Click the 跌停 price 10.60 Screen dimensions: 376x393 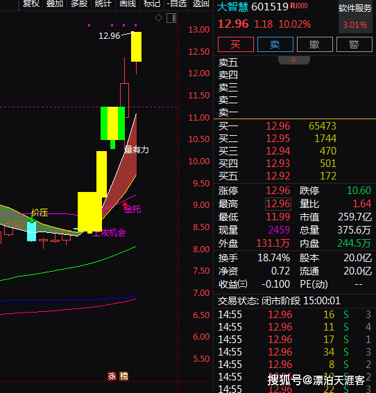click(x=359, y=191)
